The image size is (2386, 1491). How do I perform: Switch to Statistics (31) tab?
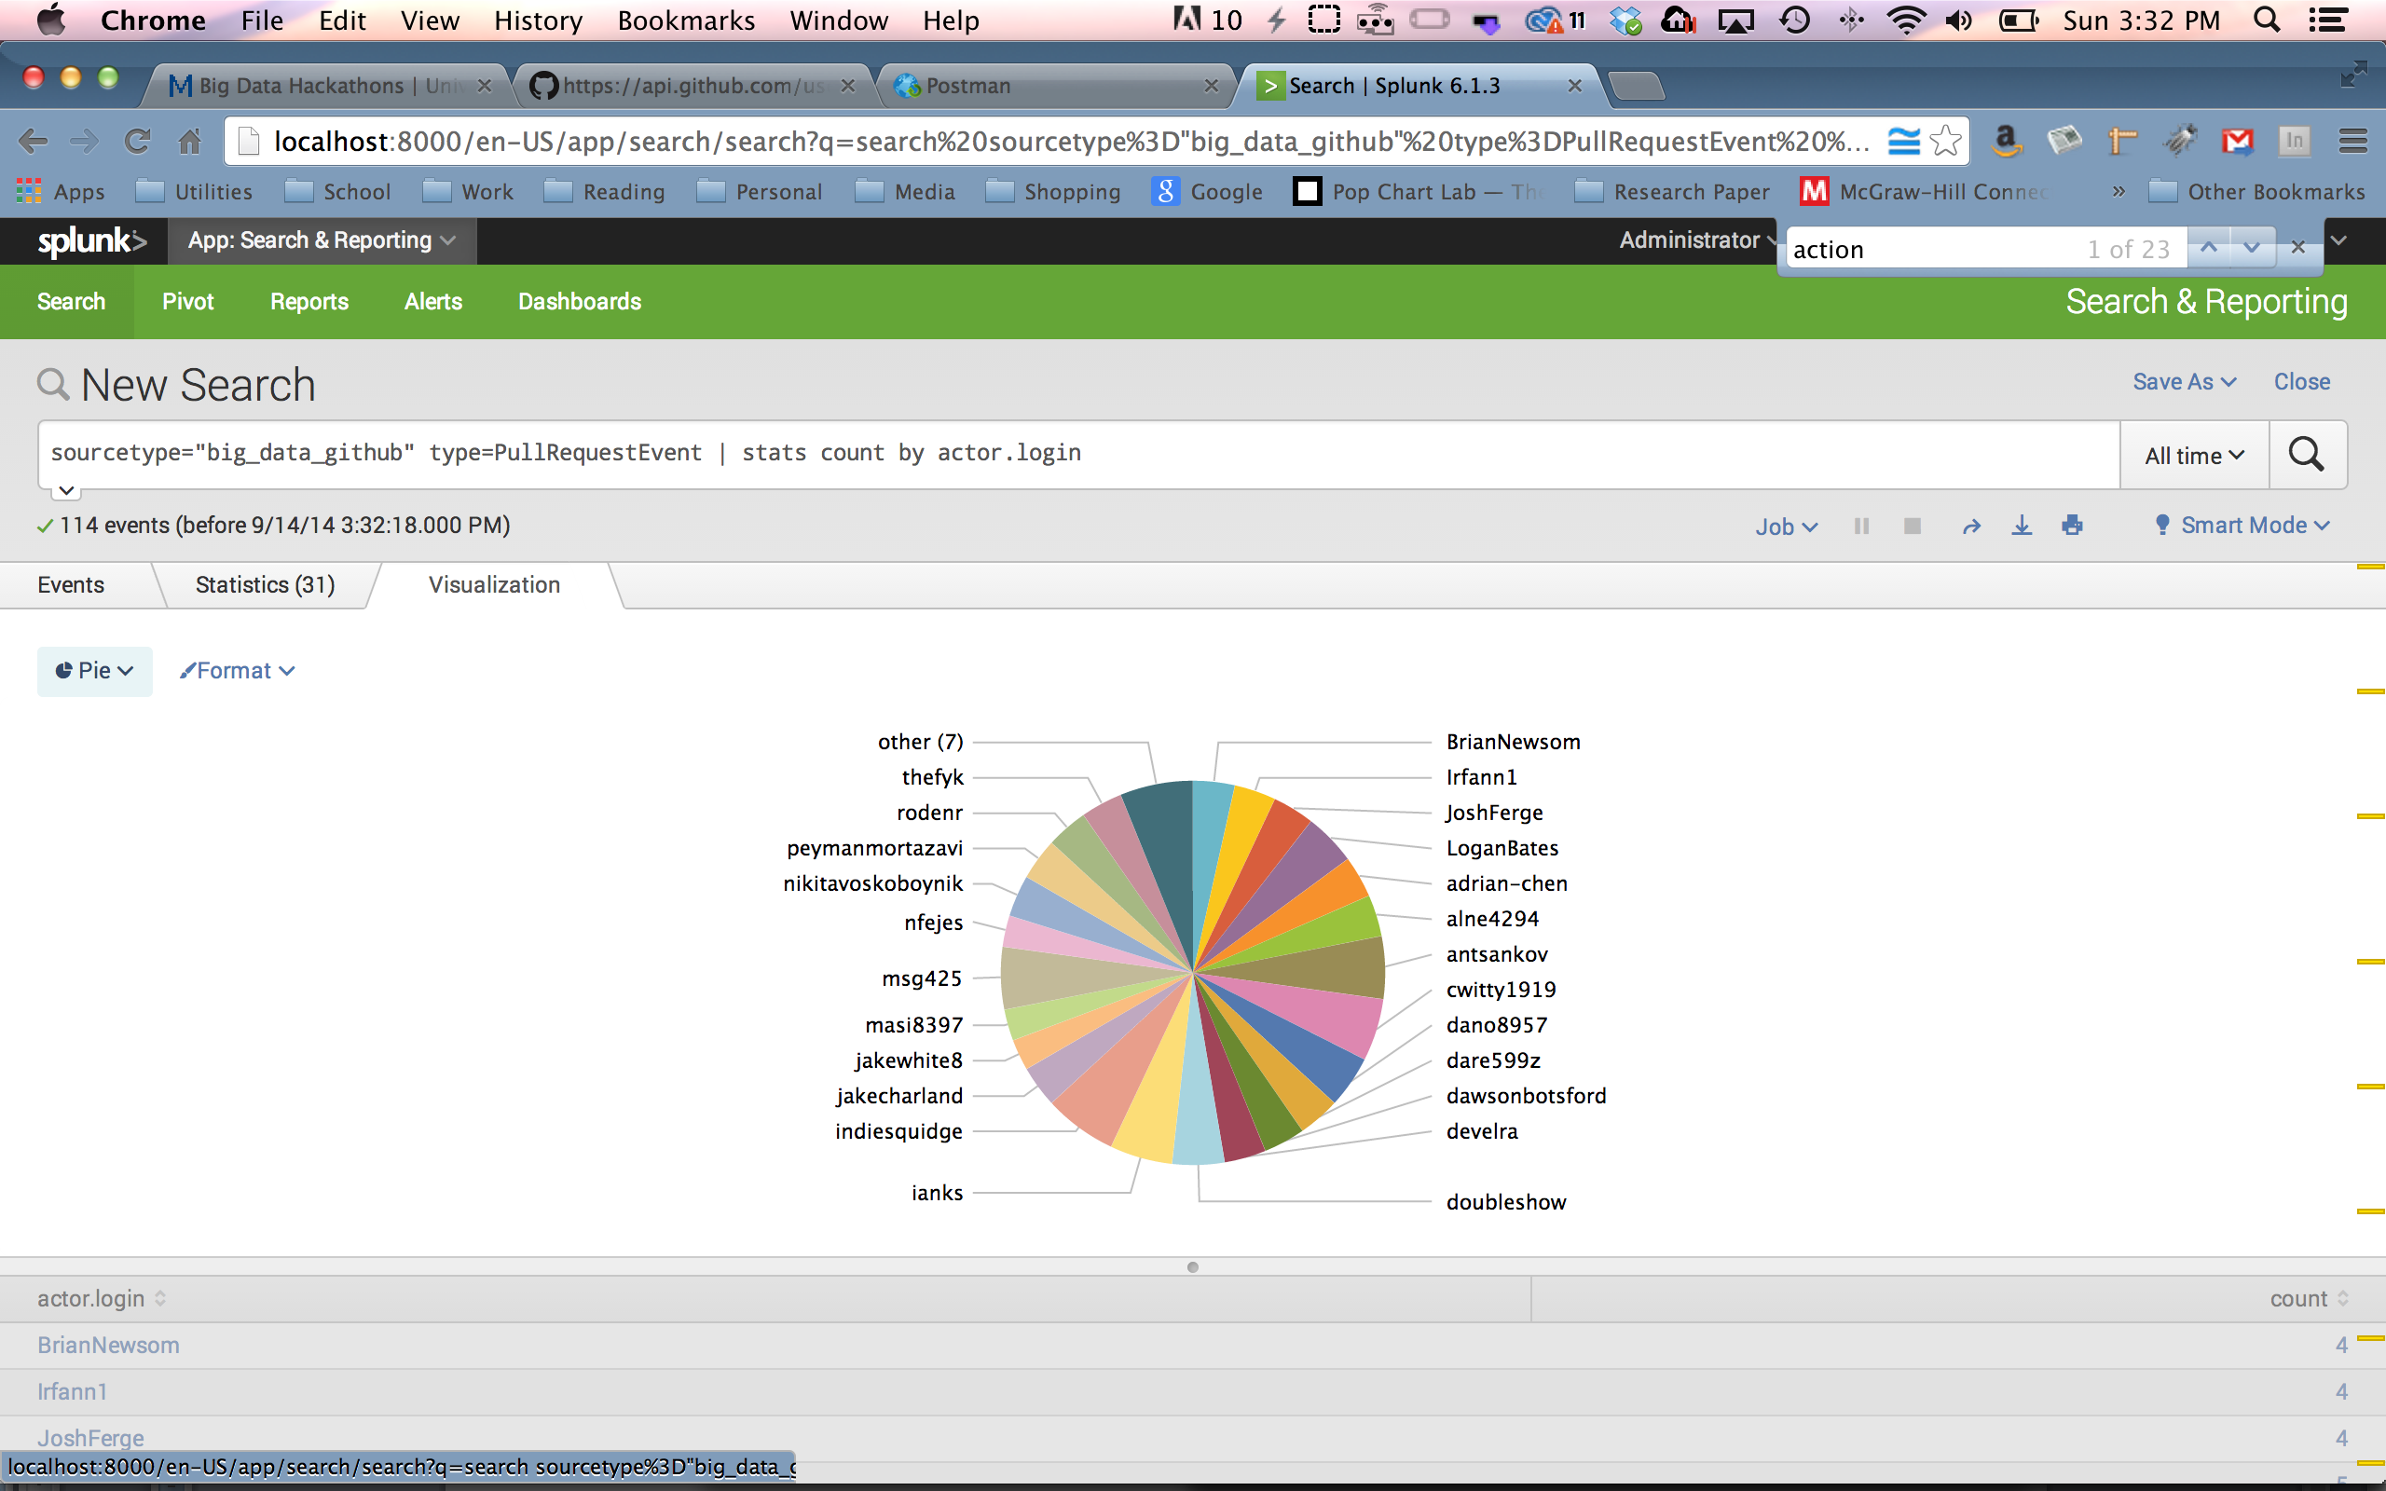coord(265,585)
